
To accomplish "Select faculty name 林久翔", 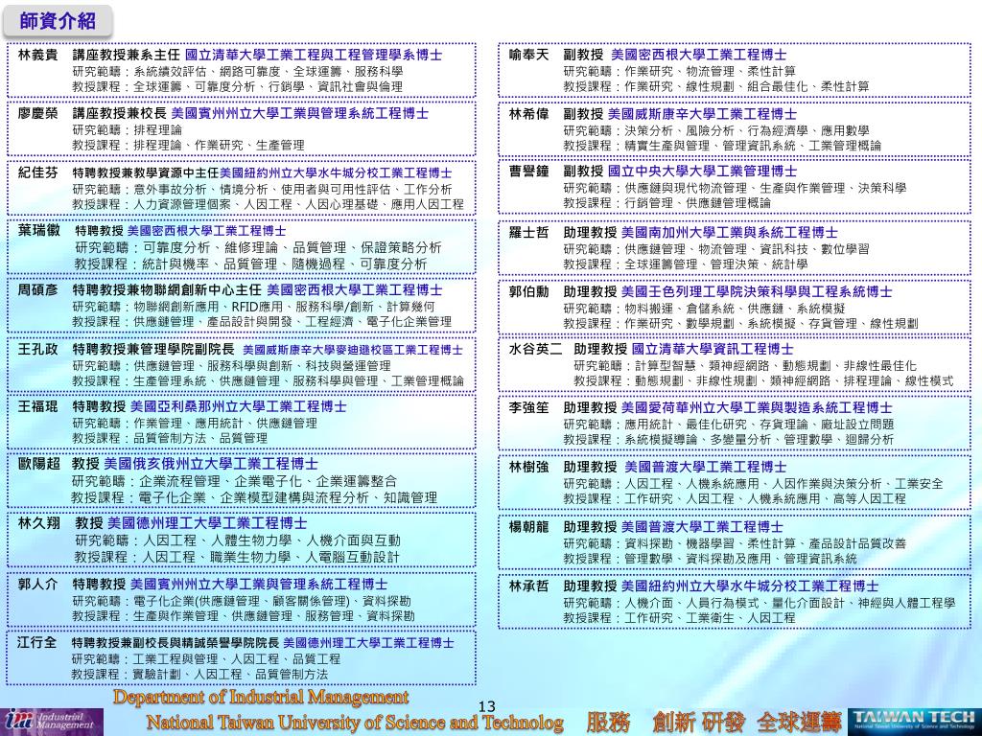I will click(38, 522).
